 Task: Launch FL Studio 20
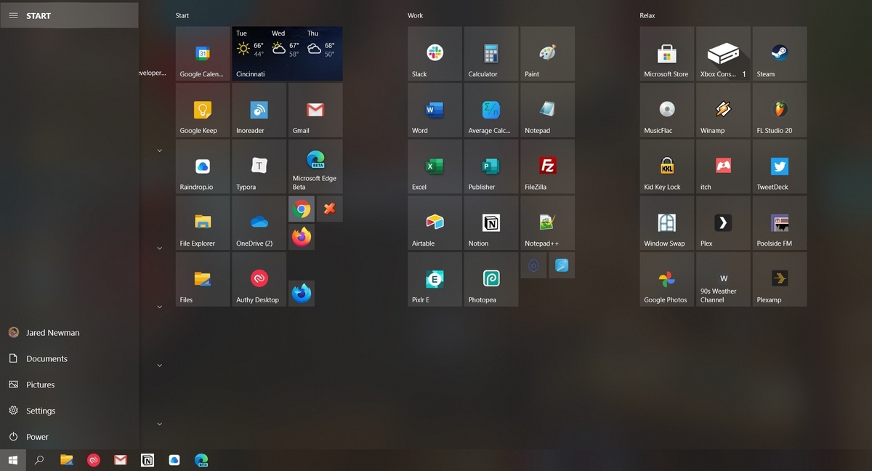point(779,110)
